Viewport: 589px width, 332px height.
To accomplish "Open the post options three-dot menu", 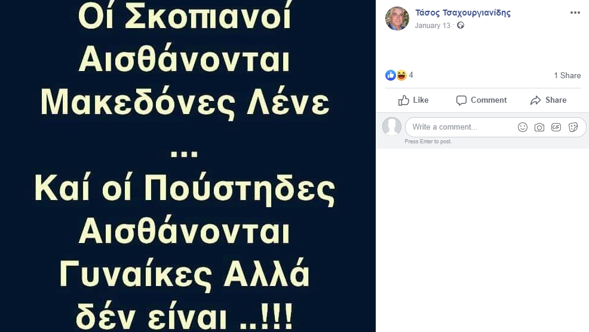I will click(575, 13).
